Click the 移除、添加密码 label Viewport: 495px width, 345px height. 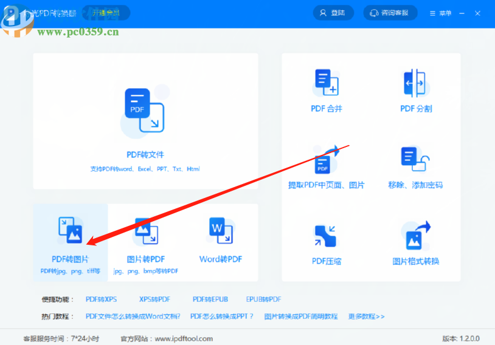tap(415, 185)
